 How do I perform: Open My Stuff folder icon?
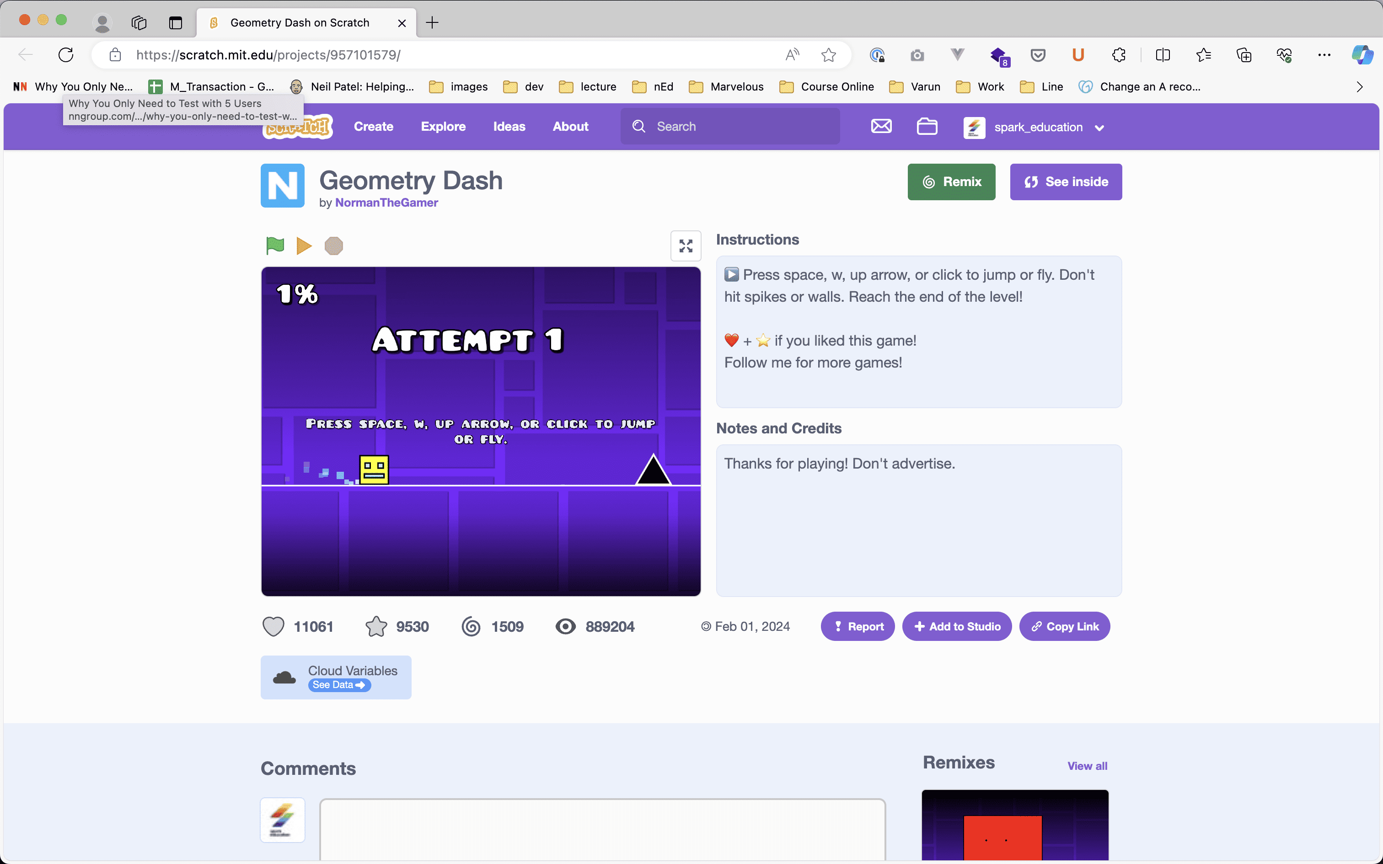click(927, 126)
